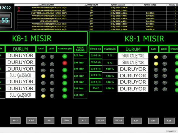
Task: Click the red alarm icon on the second alarm row
Action: tap(19, 10)
